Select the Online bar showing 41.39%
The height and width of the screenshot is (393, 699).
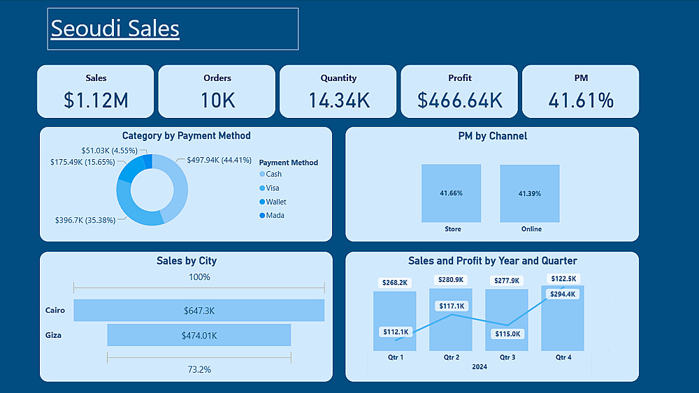530,193
